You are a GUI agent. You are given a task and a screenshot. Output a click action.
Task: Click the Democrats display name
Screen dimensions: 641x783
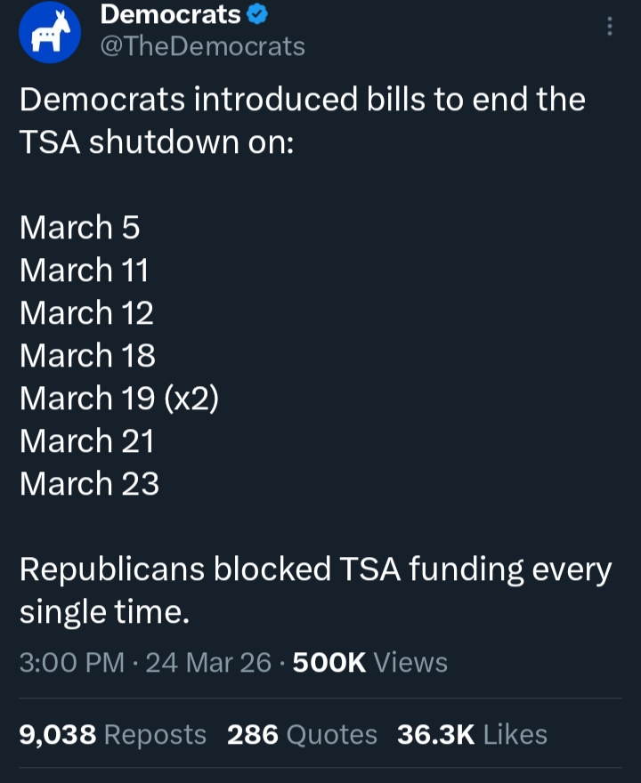171,14
